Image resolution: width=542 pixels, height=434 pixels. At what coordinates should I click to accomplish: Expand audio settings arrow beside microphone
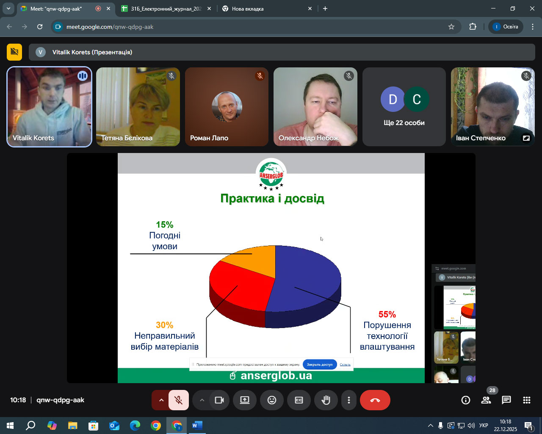[161, 400]
